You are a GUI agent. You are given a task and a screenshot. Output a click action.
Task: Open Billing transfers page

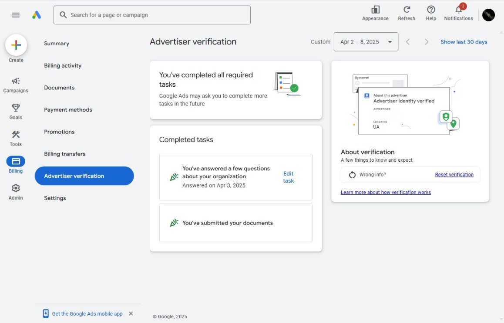[64, 153]
